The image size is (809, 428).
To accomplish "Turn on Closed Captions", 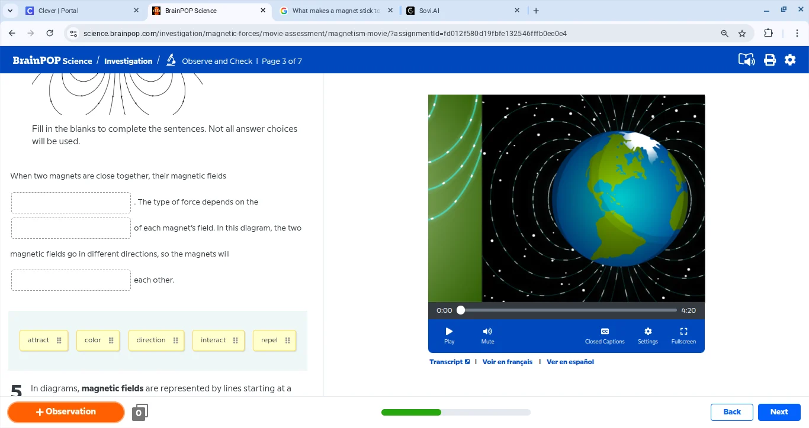I will [x=605, y=335].
